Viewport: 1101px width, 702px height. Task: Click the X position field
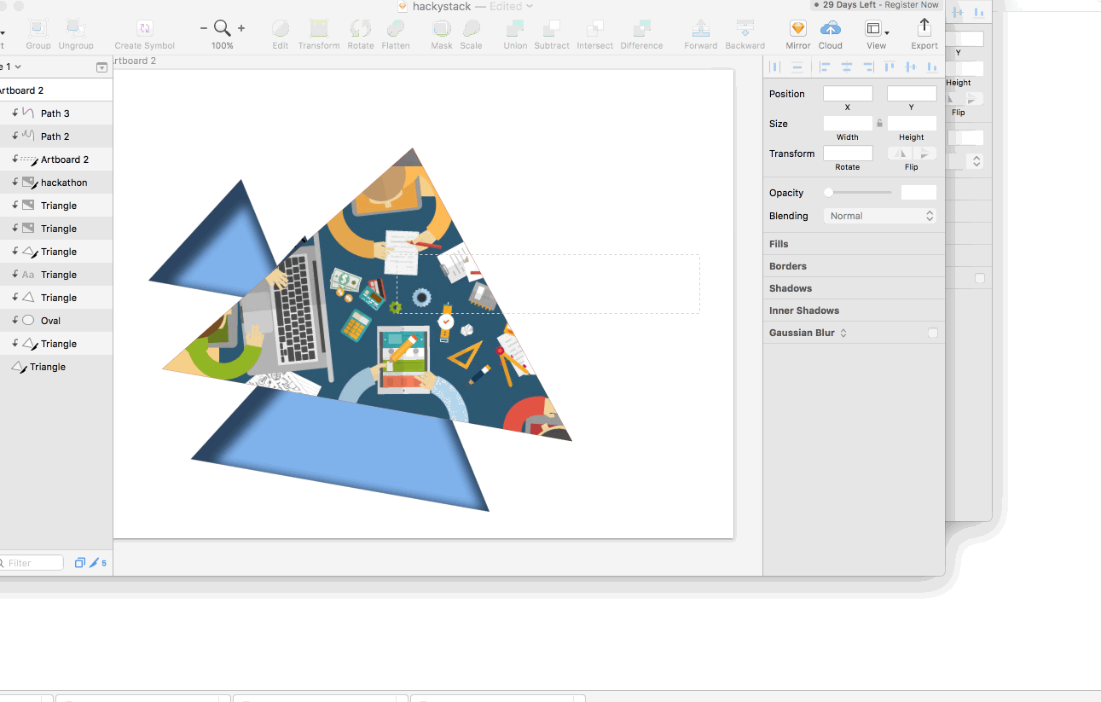pos(848,94)
